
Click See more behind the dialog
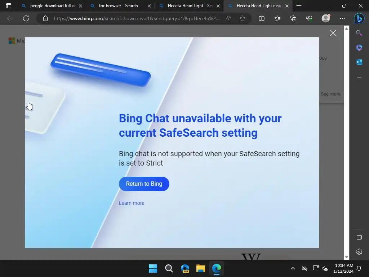point(330,94)
